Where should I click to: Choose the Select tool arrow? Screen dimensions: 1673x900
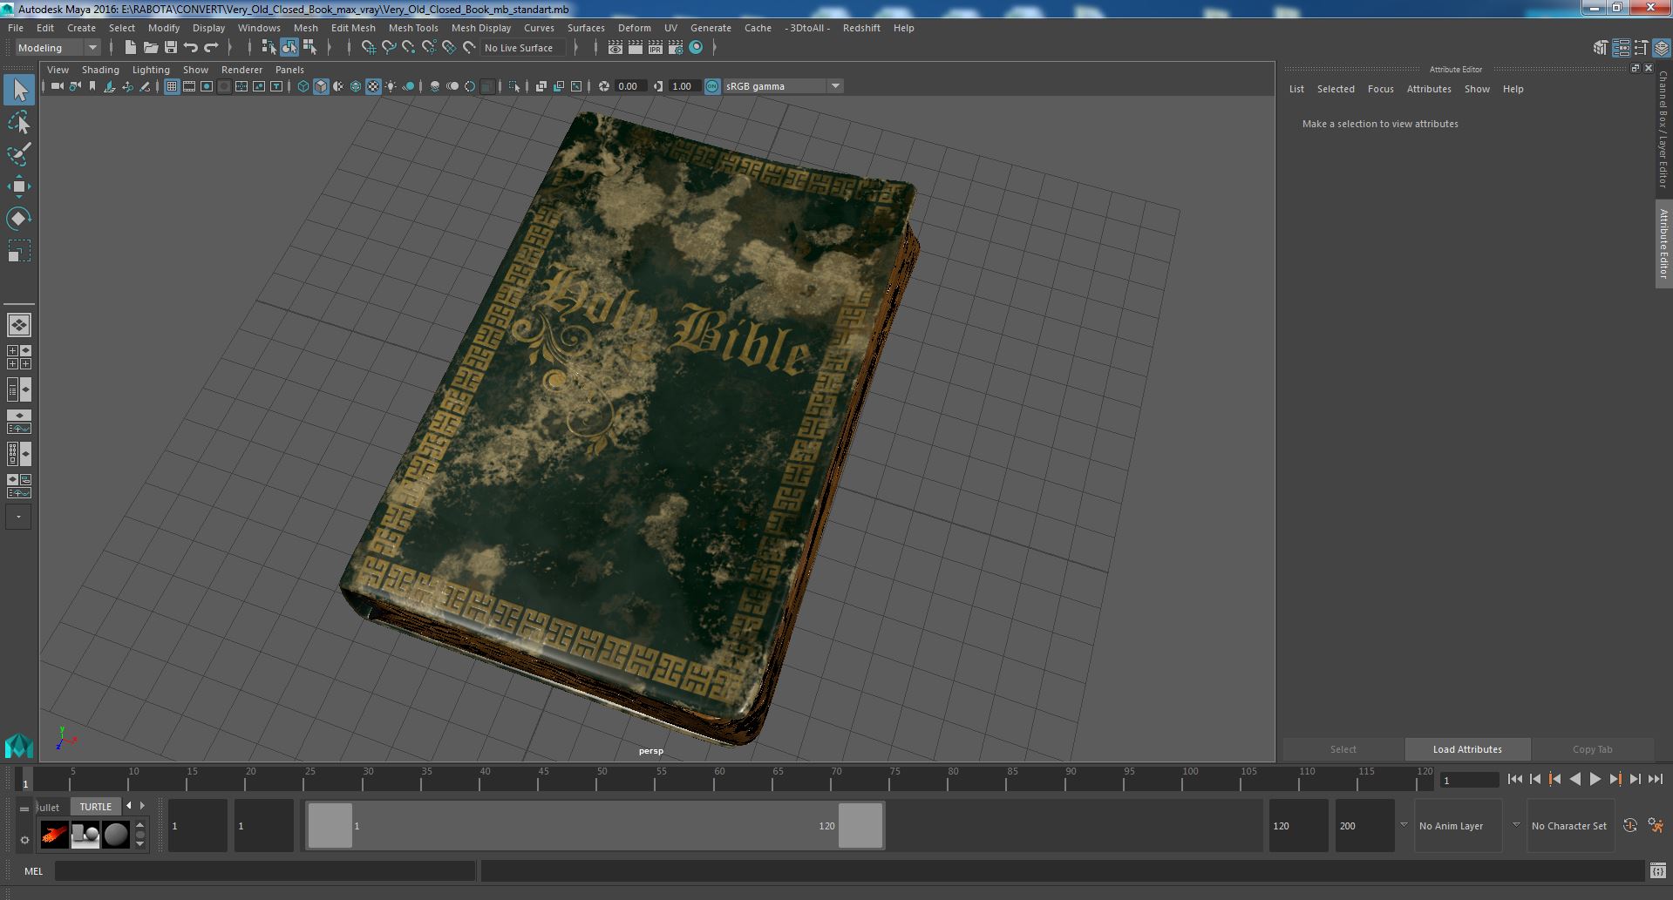19,89
